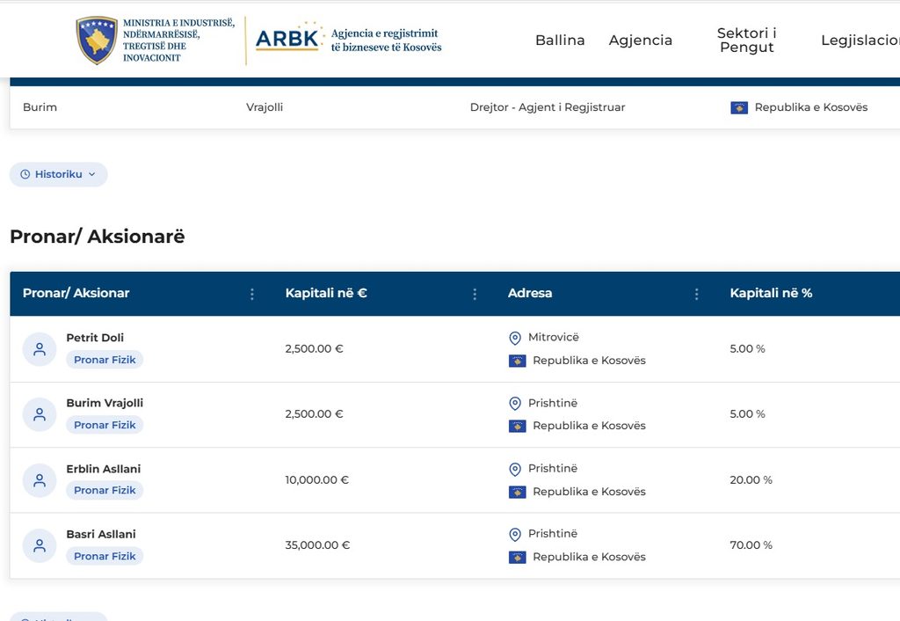Click Erblin Asllani's person avatar icon
Screen dimensions: 900x621
(40, 480)
